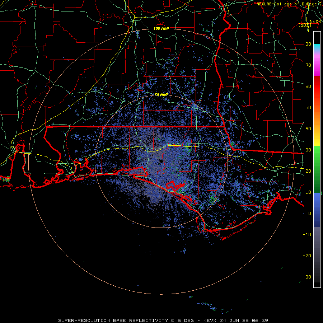Click the 100 NMI range ring label
The height and width of the screenshot is (323, 323).
click(x=161, y=28)
